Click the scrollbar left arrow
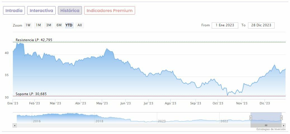Screen dimensions: 290x134 tap(15, 125)
